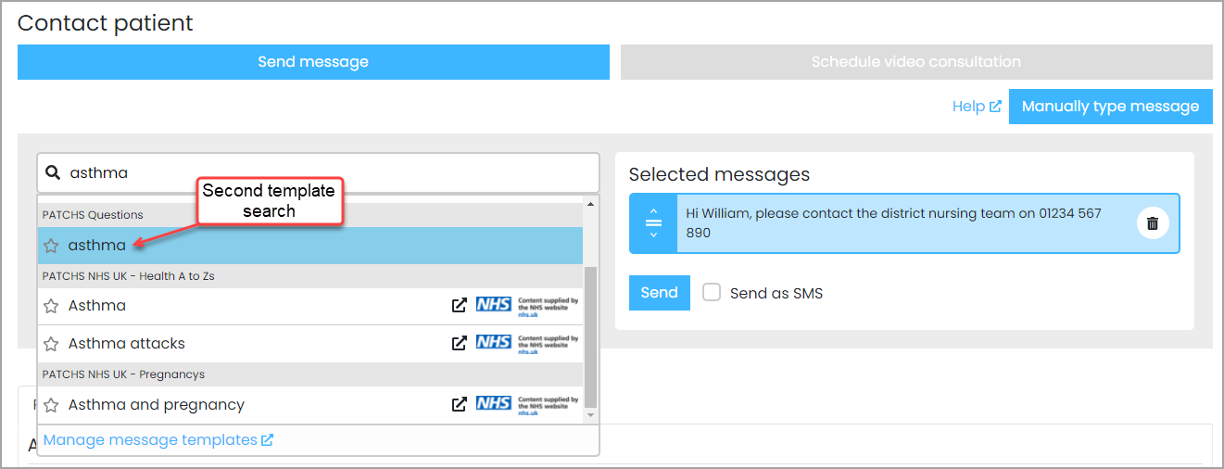This screenshot has height=469, width=1224.
Task: Switch to the Send message tab
Action: tap(313, 62)
